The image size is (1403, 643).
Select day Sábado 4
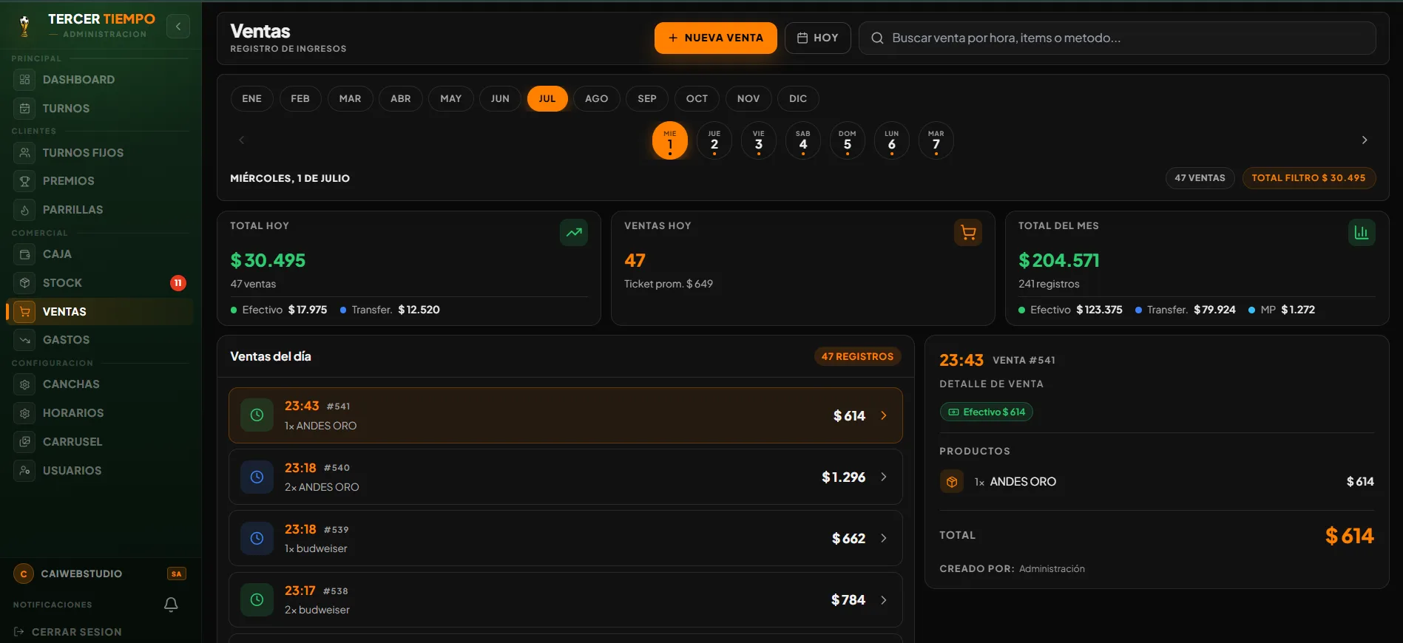click(x=803, y=140)
